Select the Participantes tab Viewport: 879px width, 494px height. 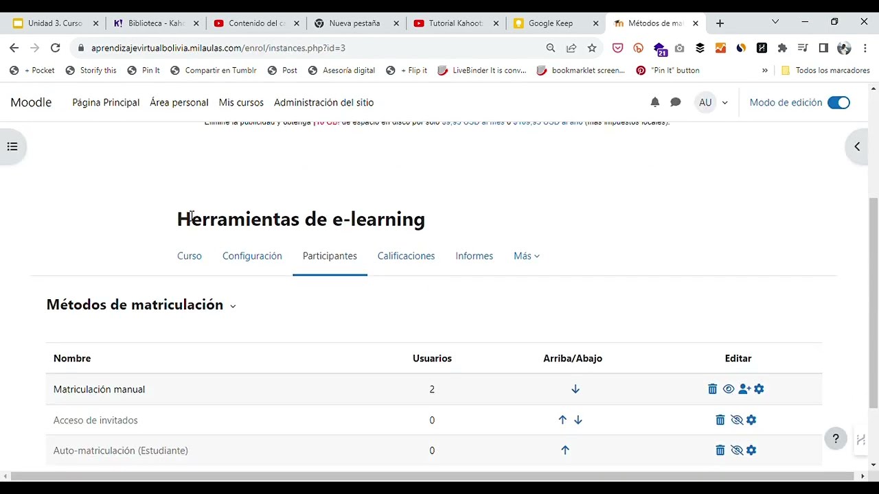[x=330, y=256]
